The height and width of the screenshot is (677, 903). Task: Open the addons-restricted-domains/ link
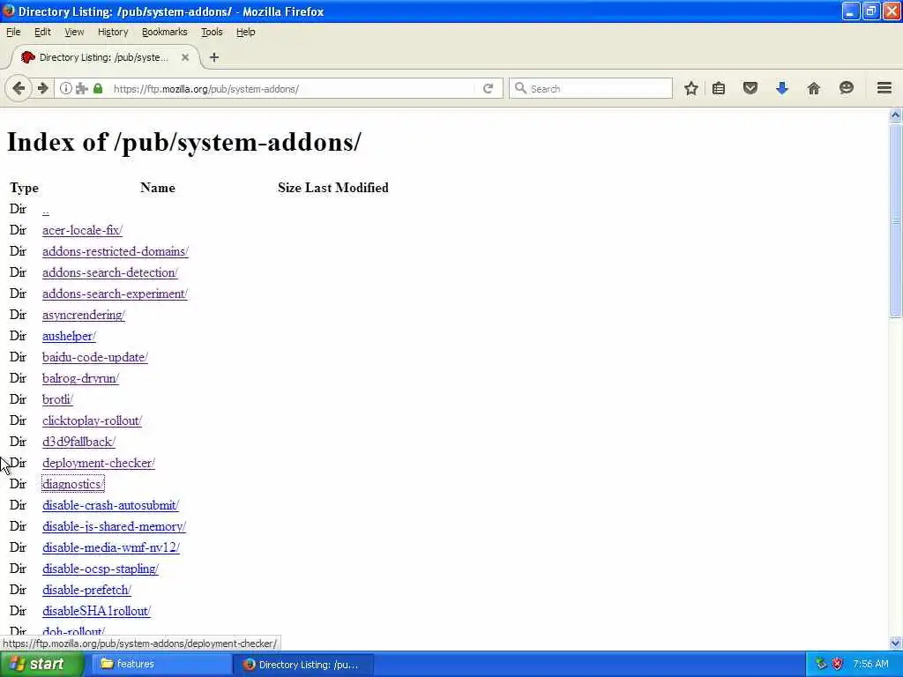click(x=116, y=251)
